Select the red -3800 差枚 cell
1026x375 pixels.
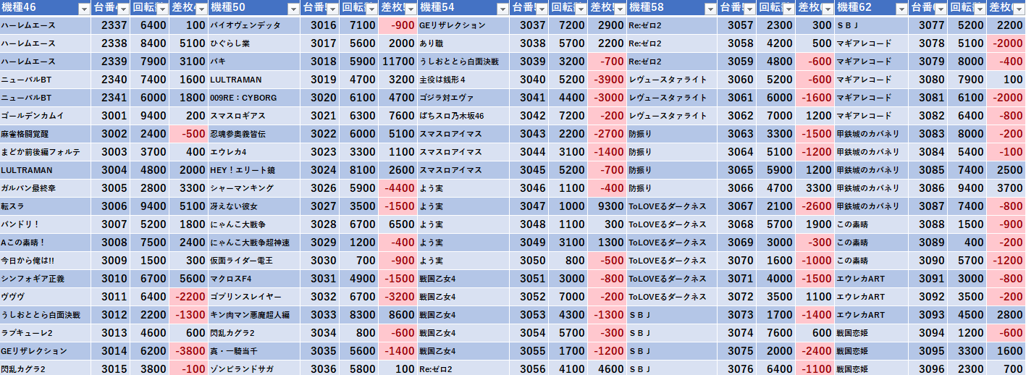189,351
